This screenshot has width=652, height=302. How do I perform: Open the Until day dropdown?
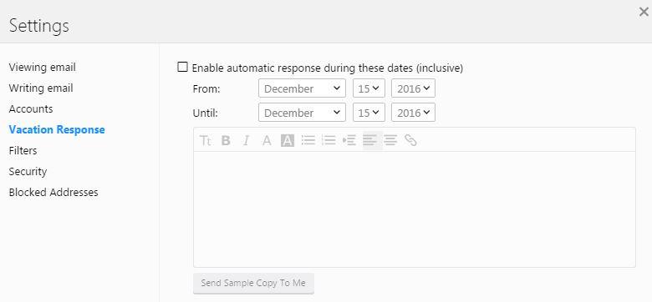pyautogui.click(x=369, y=113)
